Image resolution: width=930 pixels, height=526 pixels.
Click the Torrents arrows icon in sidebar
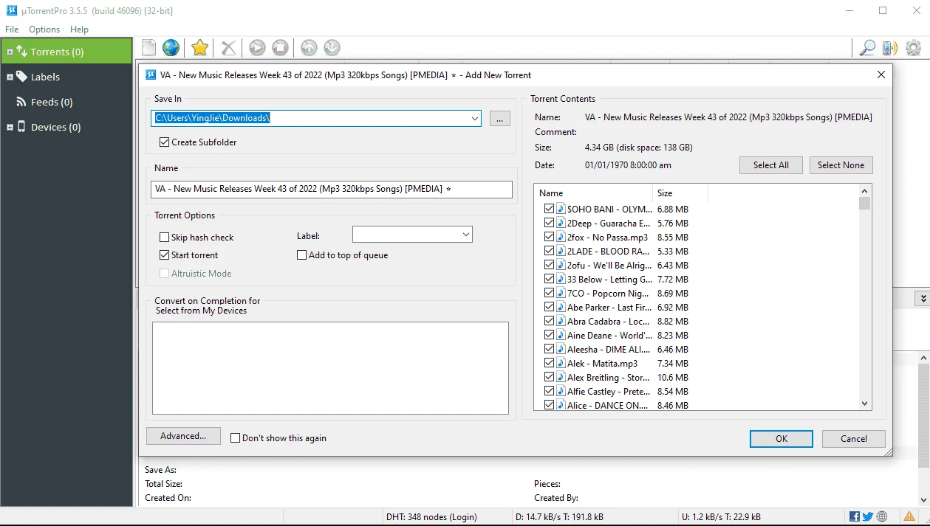click(21, 52)
